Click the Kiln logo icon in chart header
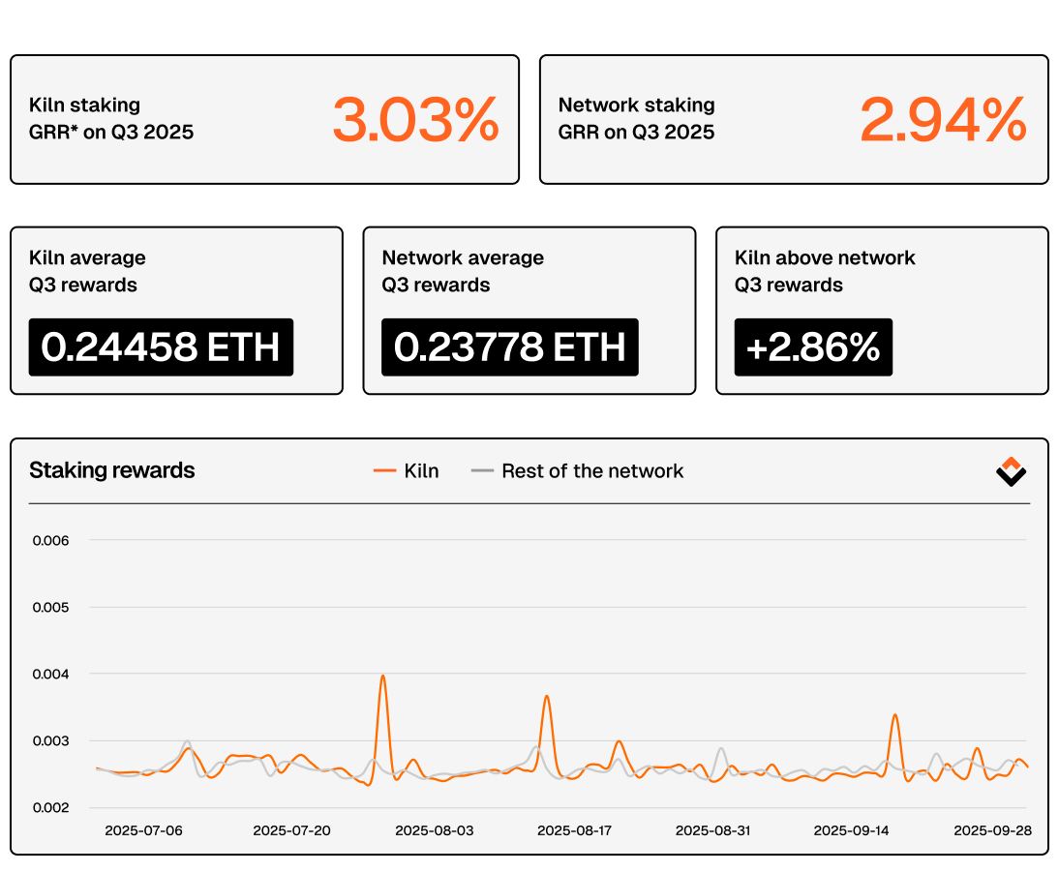The width and height of the screenshot is (1059, 873). pos(1011,471)
